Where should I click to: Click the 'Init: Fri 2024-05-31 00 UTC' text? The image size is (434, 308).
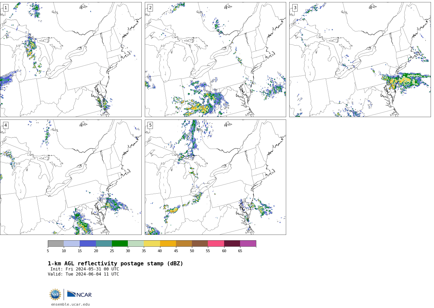tap(85, 269)
